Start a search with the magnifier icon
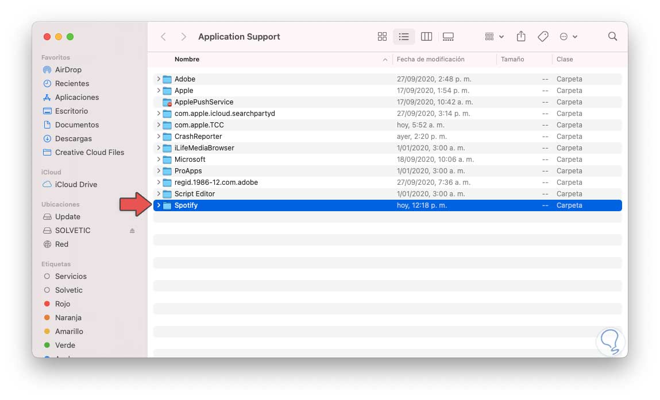Image resolution: width=660 pixels, height=400 pixels. (x=612, y=36)
